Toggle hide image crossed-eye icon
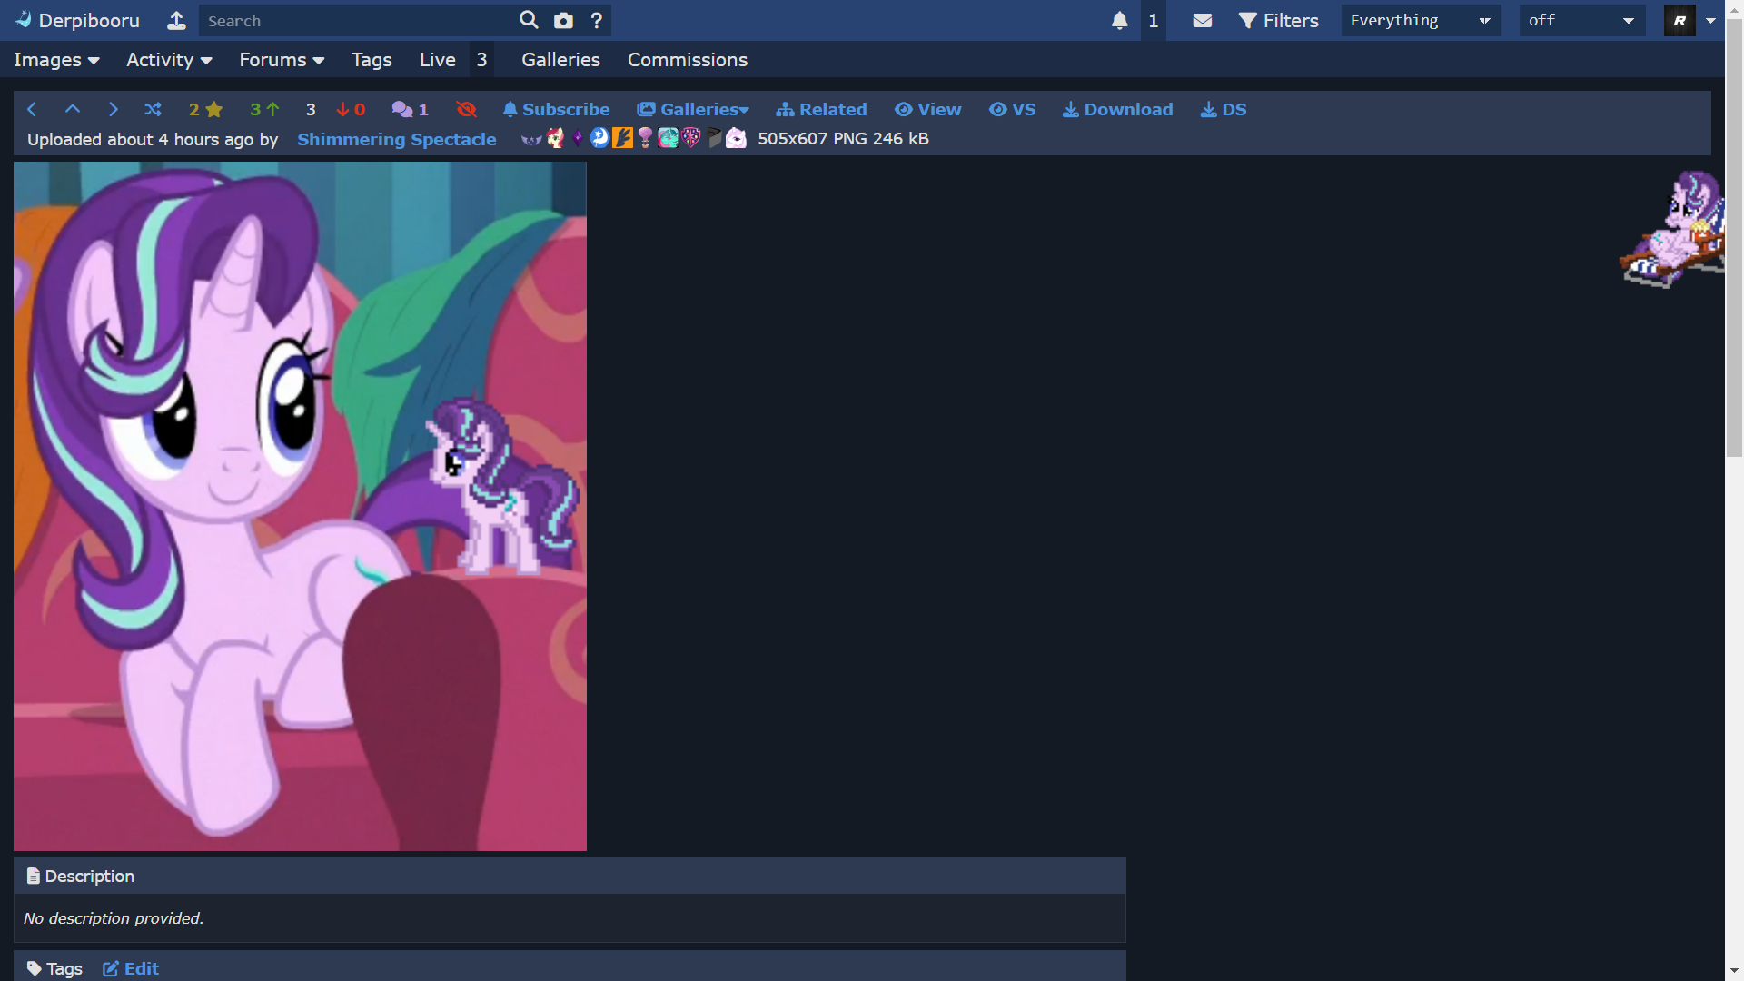1744x981 pixels. coord(466,109)
